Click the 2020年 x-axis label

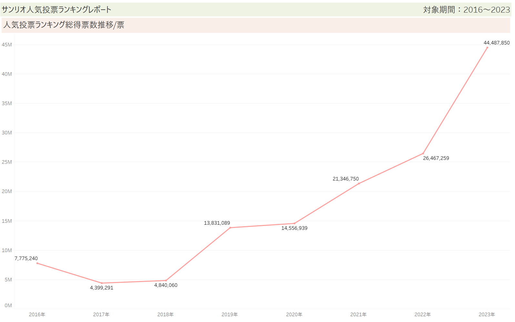294,314
